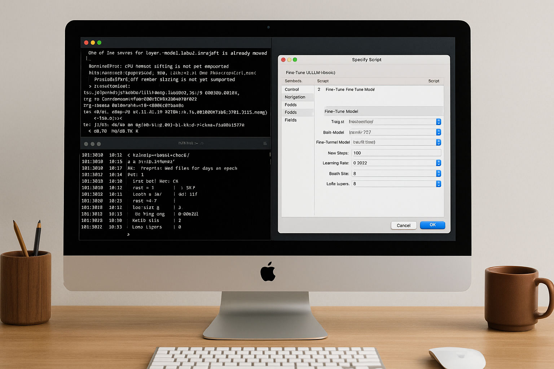This screenshot has width=554, height=369.
Task: Open the Fine-Turmel Model dropdown
Action: pyautogui.click(x=439, y=142)
